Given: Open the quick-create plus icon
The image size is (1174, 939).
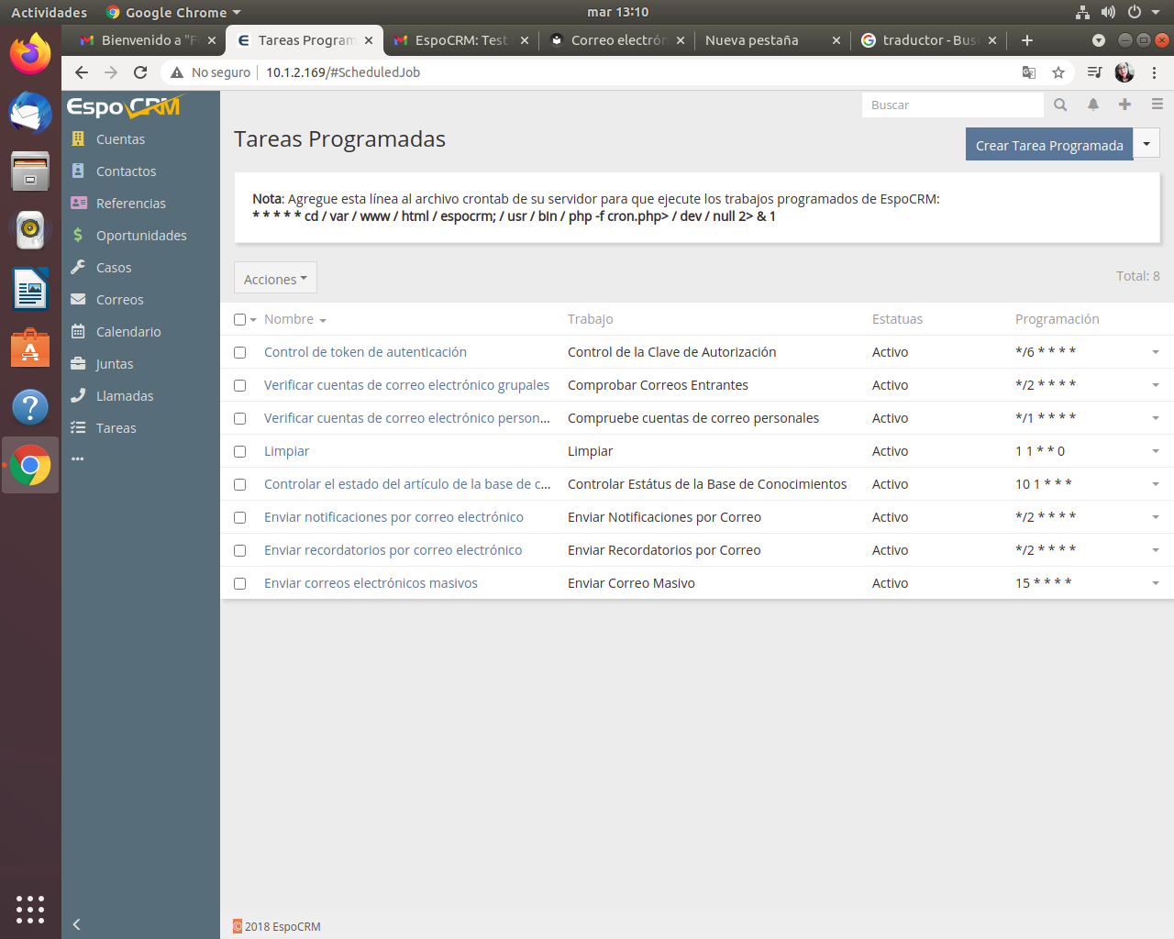Looking at the screenshot, I should point(1124,105).
